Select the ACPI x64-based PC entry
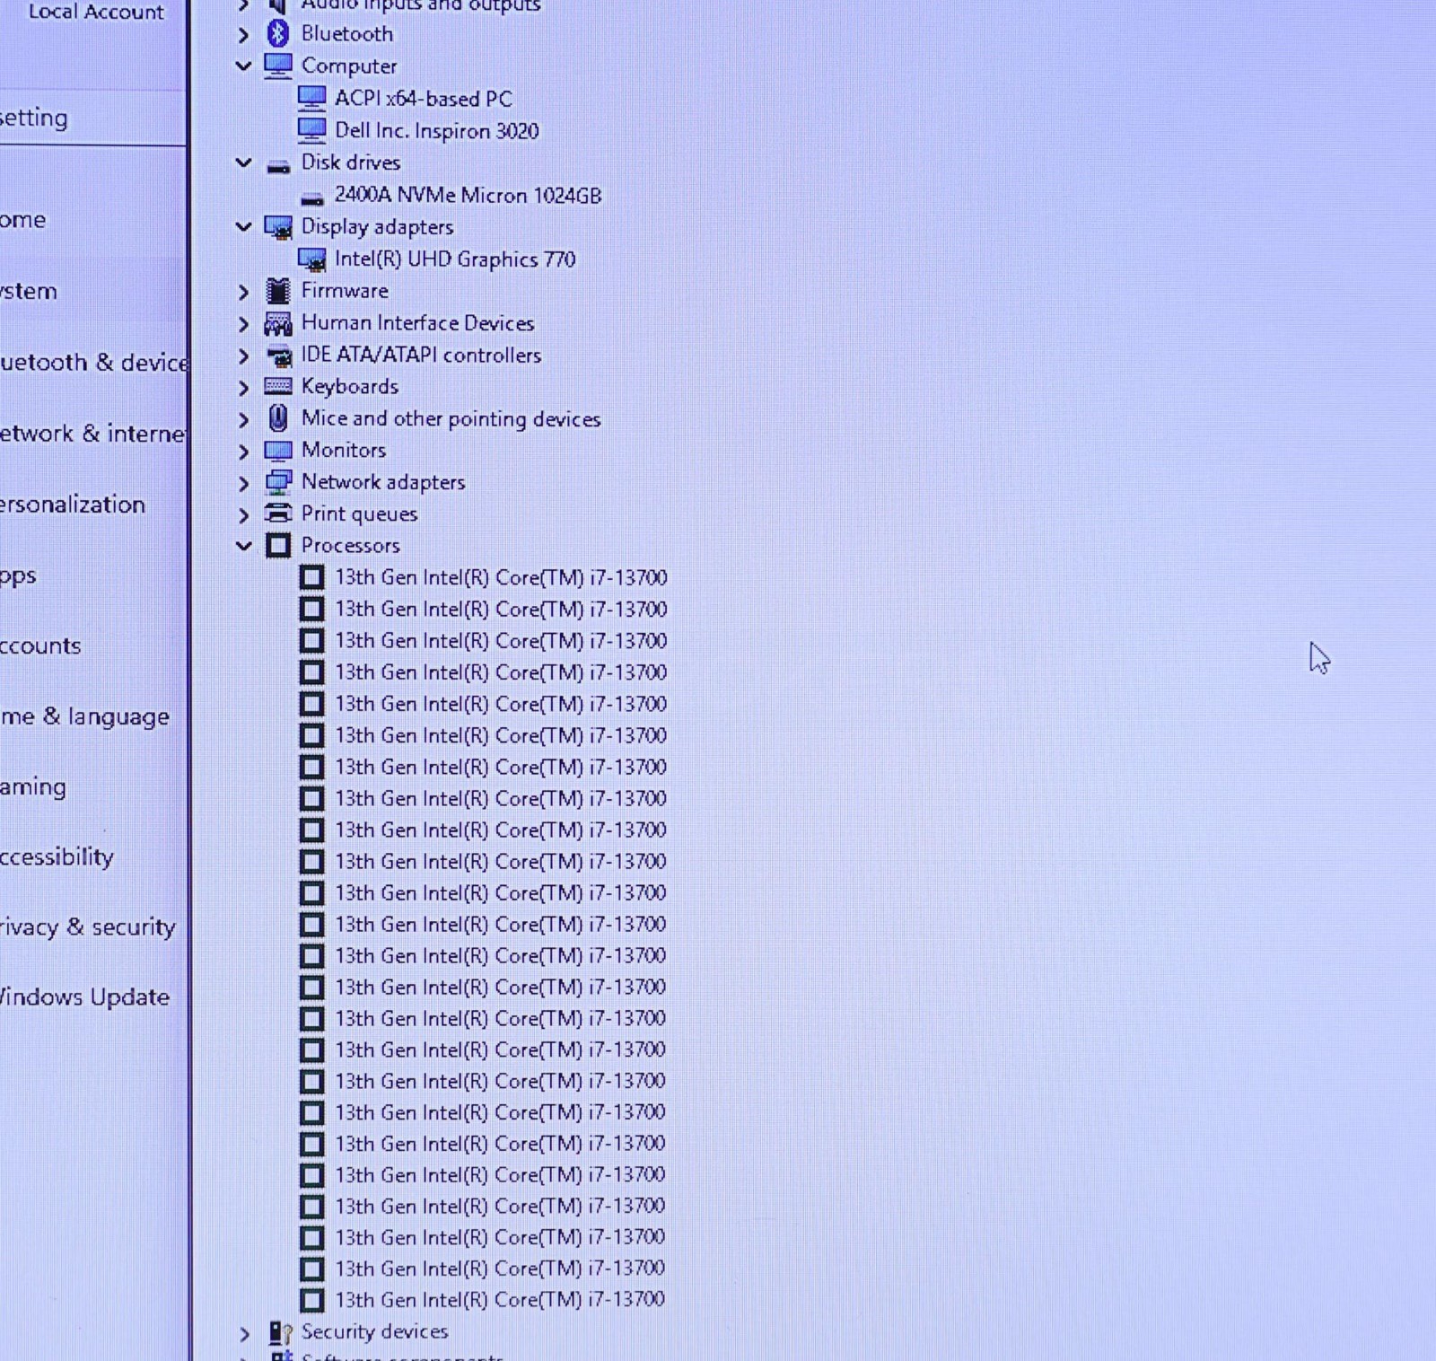 (423, 99)
